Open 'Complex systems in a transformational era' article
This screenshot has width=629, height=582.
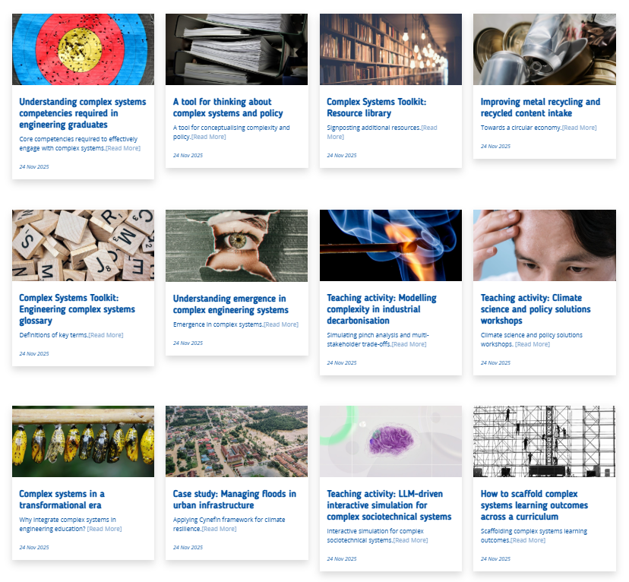(x=62, y=499)
